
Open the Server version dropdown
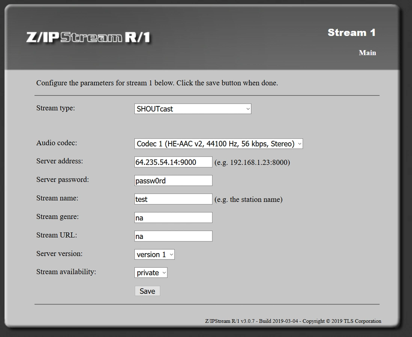click(154, 255)
